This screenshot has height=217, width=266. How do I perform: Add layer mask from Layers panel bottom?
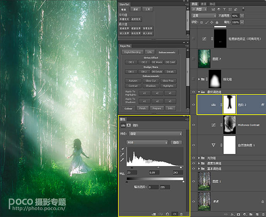238,214
